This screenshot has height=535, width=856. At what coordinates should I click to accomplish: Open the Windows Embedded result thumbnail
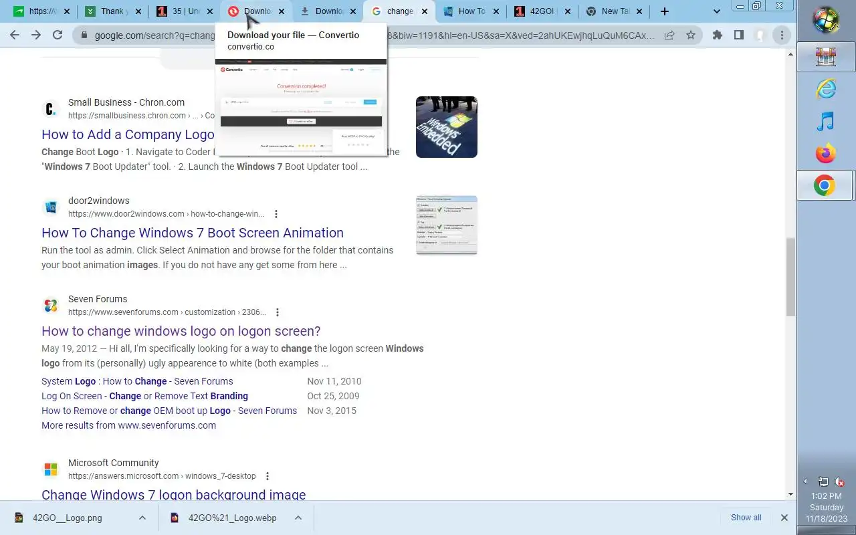(x=447, y=127)
